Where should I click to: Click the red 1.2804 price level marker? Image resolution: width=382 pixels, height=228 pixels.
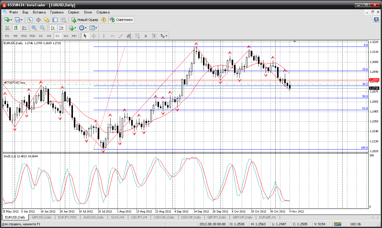click(374, 80)
